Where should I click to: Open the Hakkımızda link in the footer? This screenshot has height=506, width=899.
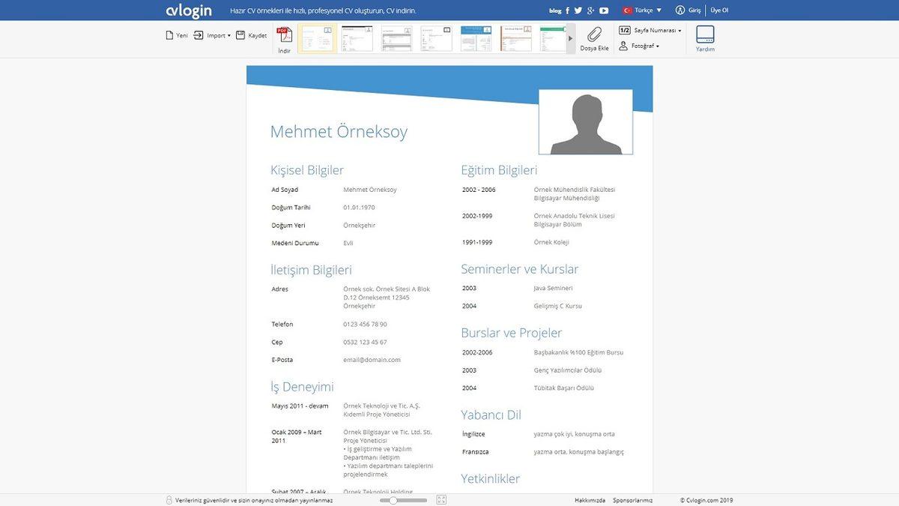click(x=588, y=499)
